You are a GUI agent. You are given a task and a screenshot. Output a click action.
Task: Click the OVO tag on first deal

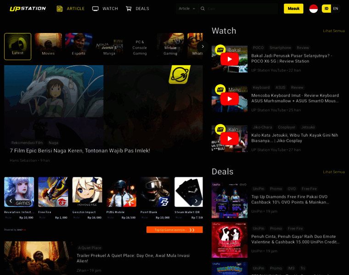click(x=292, y=189)
